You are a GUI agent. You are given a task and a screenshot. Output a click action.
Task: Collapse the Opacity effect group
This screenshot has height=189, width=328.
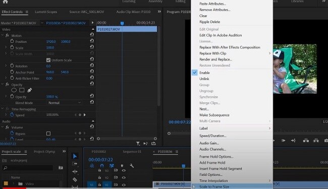click(x=3, y=84)
